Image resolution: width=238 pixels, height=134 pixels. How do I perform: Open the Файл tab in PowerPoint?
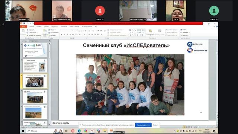click(x=23, y=26)
